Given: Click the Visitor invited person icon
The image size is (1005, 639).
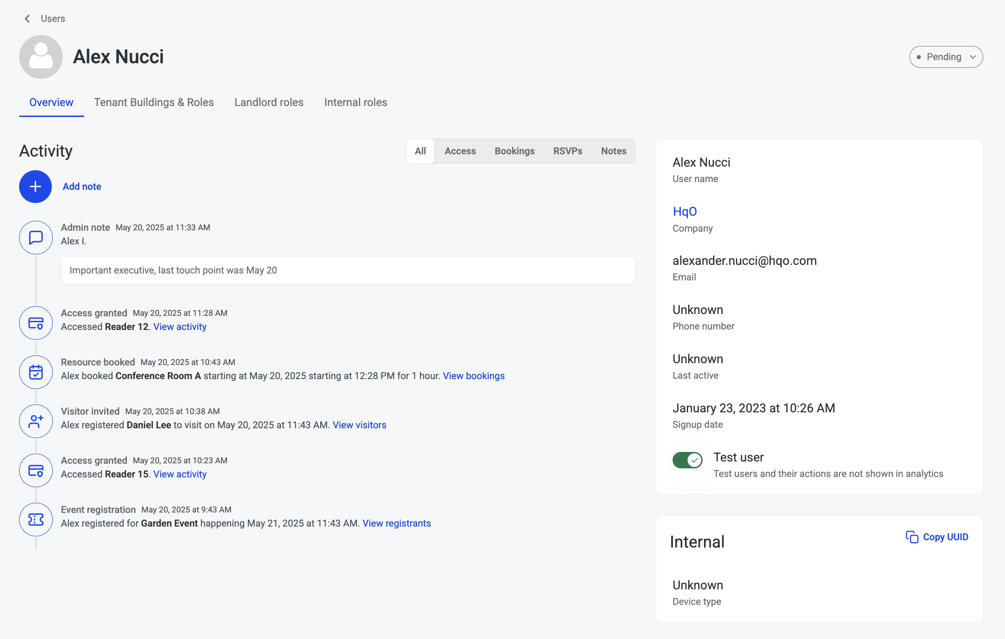Looking at the screenshot, I should (36, 421).
